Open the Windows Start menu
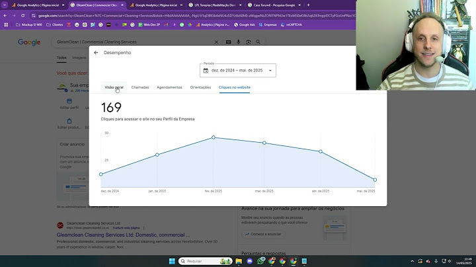Image resolution: width=476 pixels, height=267 pixels. pos(172,261)
